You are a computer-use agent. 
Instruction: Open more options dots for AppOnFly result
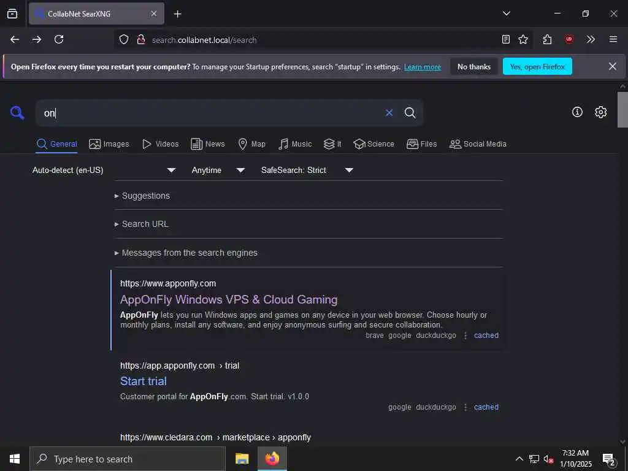tap(465, 335)
